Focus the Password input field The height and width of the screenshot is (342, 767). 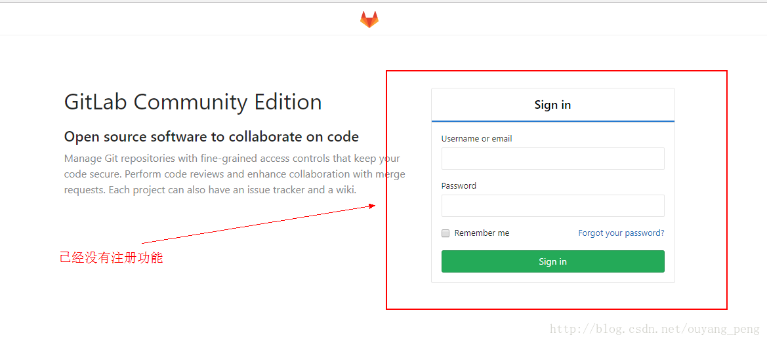[552, 206]
